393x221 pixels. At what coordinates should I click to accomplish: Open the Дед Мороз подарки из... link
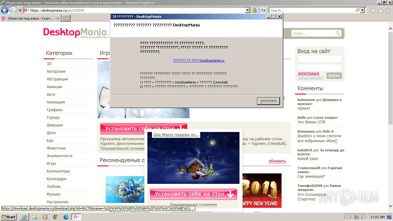(x=176, y=134)
